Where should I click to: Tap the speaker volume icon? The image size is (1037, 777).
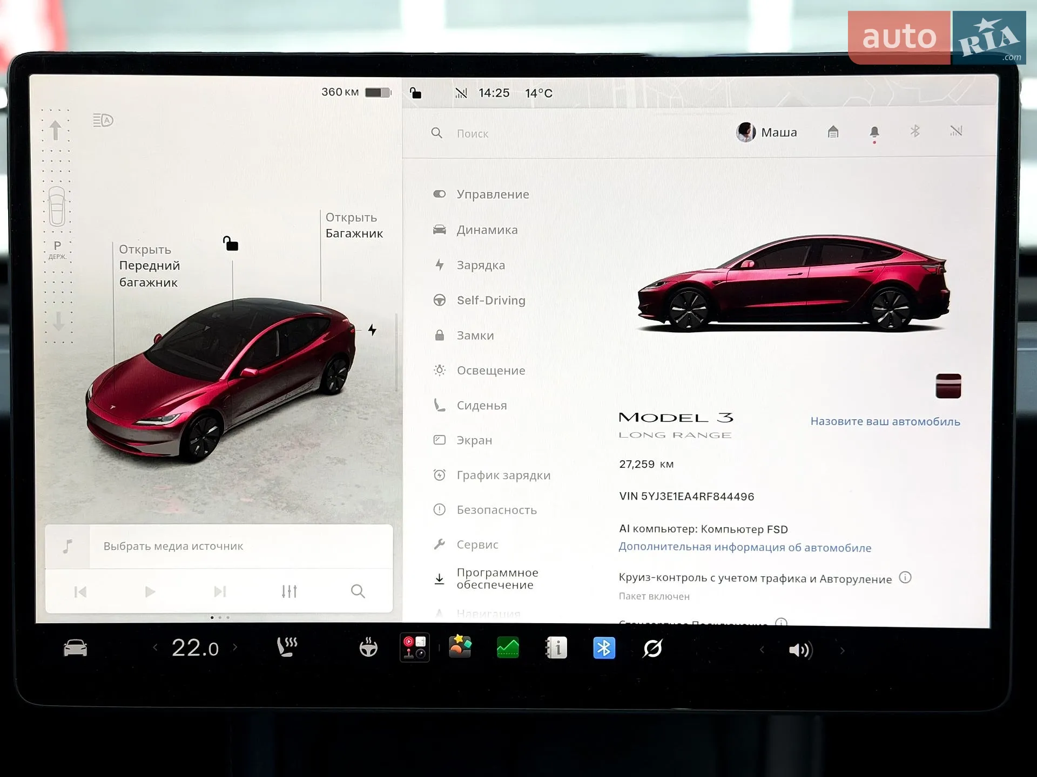(800, 650)
